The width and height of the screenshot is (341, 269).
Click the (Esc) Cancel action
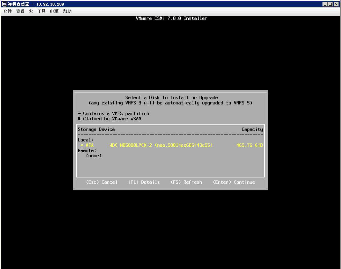(102, 182)
